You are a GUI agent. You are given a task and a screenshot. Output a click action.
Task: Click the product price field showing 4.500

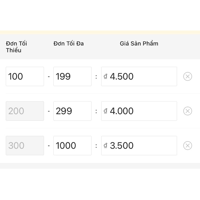click(142, 76)
